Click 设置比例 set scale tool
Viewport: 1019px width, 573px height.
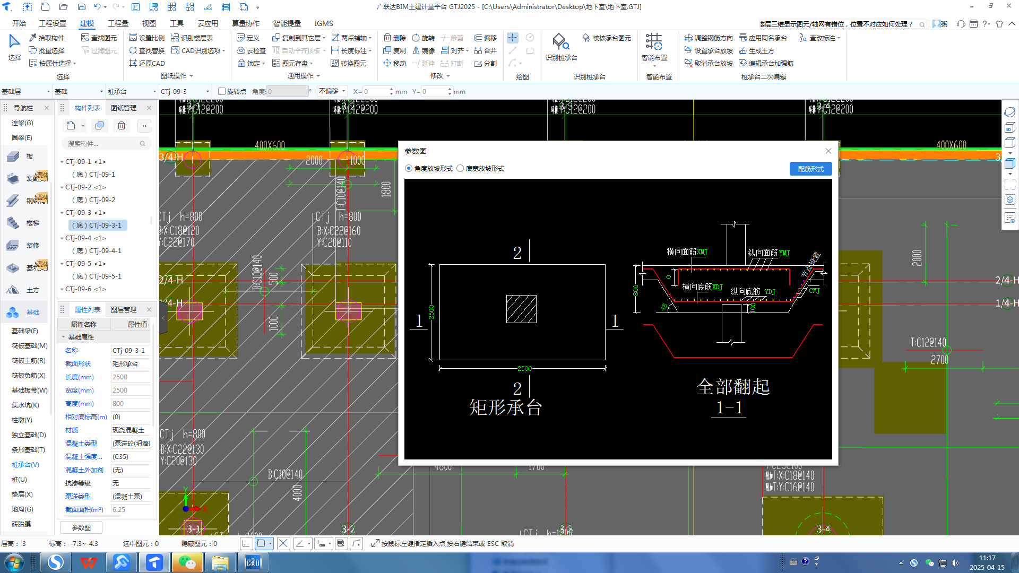click(x=147, y=38)
